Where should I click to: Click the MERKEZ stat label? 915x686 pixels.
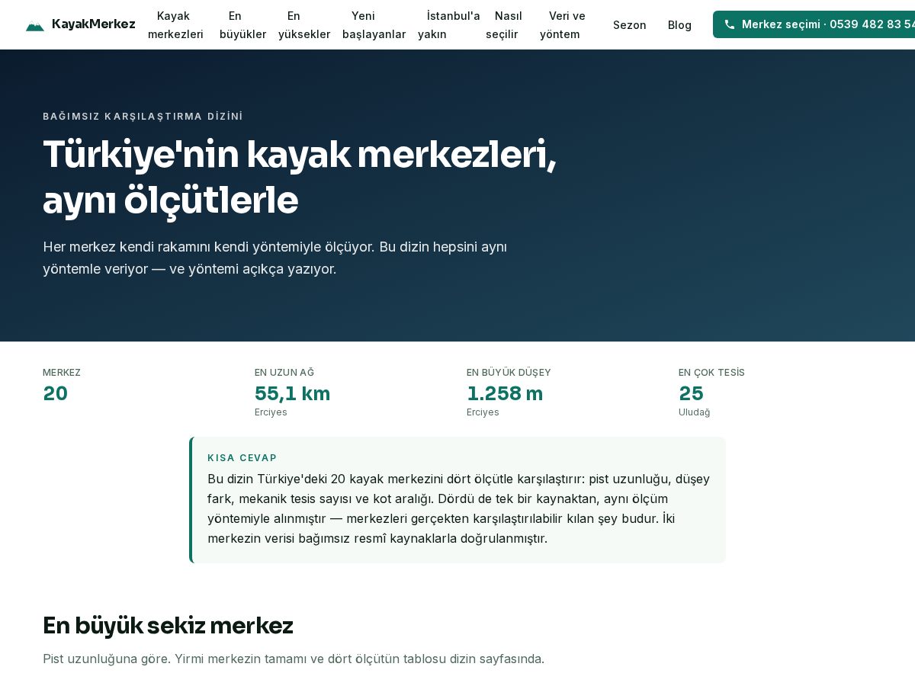(62, 373)
